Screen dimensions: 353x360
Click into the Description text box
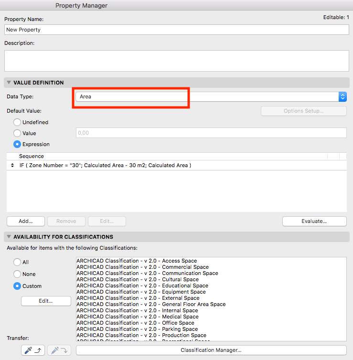[177, 61]
